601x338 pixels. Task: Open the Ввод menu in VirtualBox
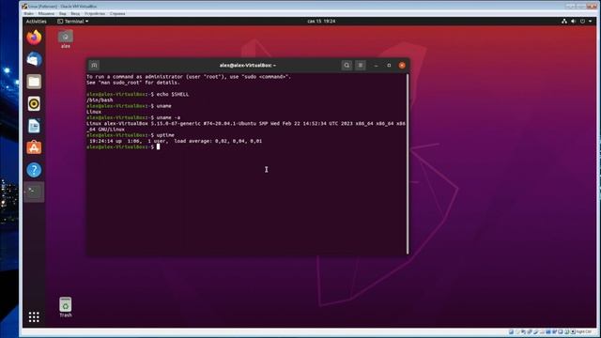pos(75,14)
